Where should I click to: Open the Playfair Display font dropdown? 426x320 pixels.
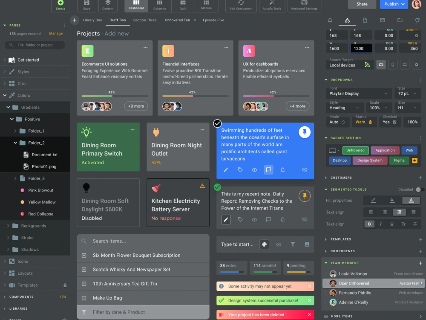(x=359, y=93)
